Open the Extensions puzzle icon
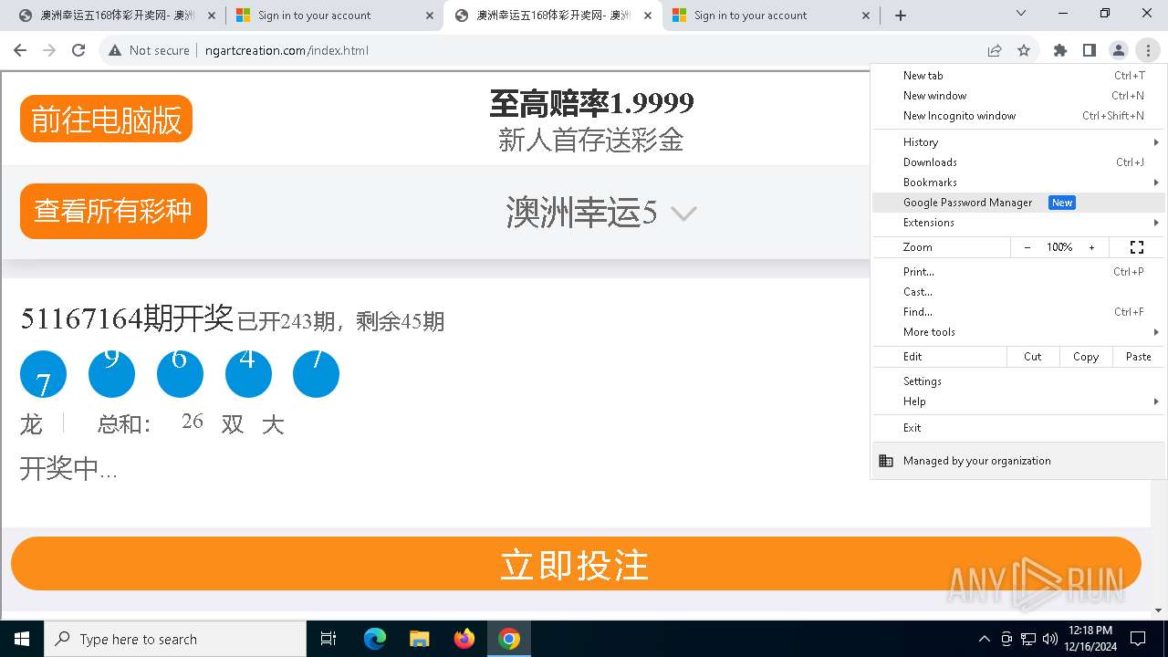The width and height of the screenshot is (1168, 657). point(1060,50)
